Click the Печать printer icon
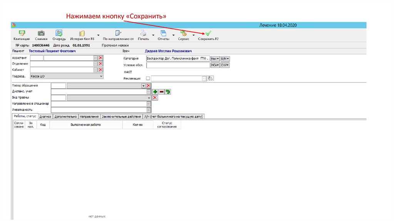The width and height of the screenshot is (394, 221). 143,33
